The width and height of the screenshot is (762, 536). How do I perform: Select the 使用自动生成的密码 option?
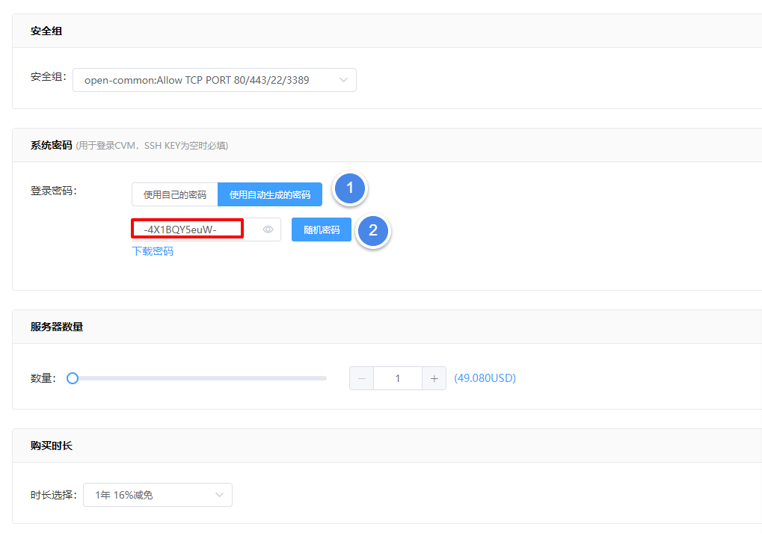pos(270,194)
